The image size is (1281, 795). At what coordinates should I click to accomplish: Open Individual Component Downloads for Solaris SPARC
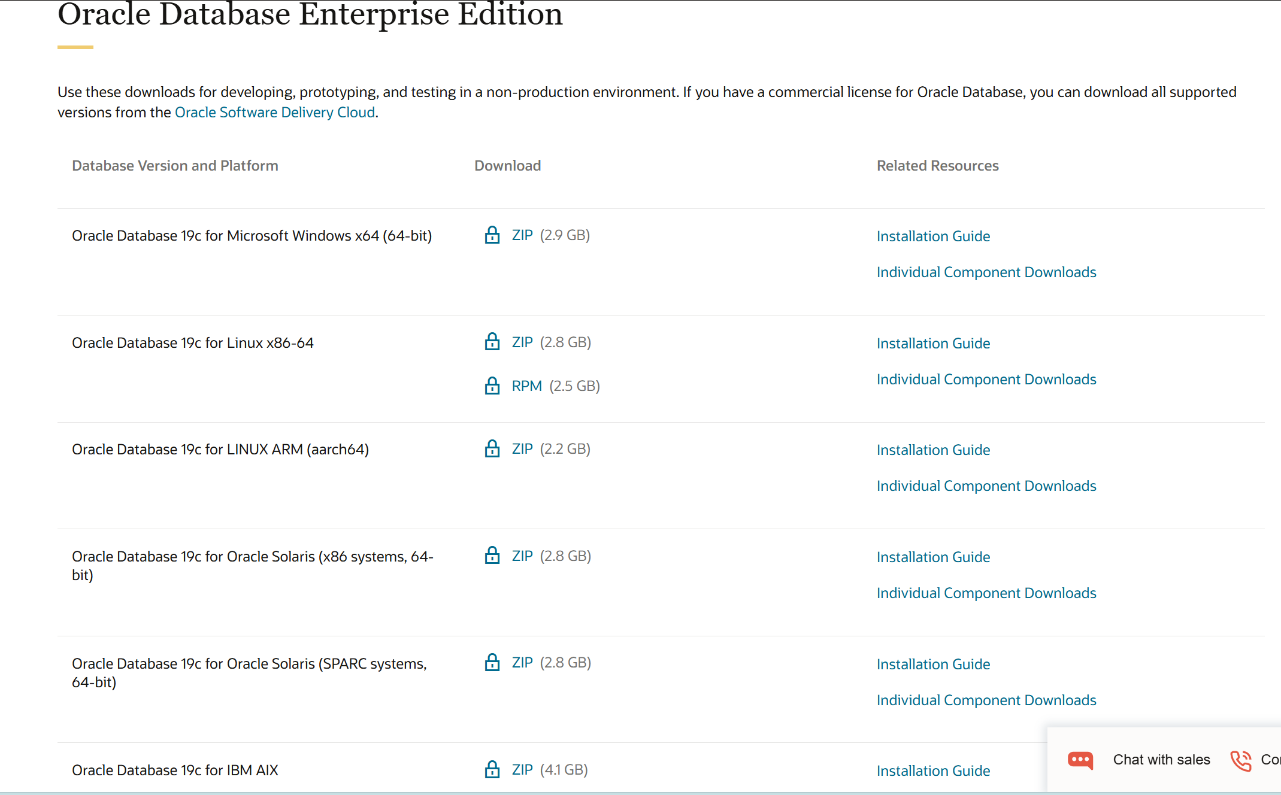(986, 700)
